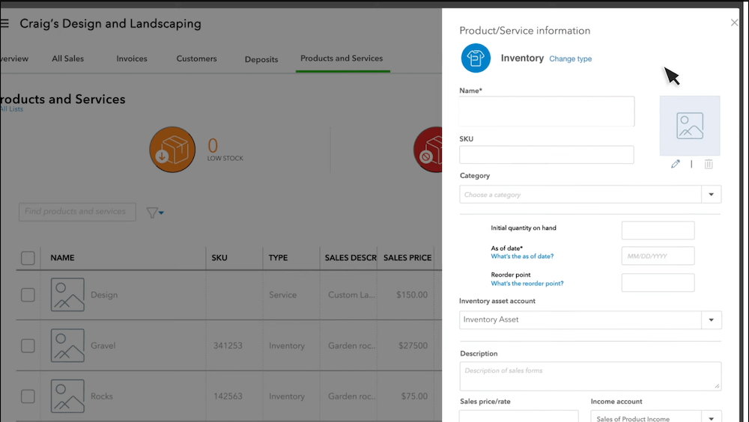
Task: Sort by the SKU column header
Action: pyautogui.click(x=219, y=258)
